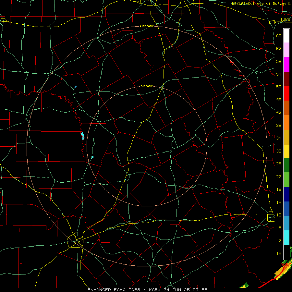This screenshot has width=292, height=292.
Task: Click the "14" scale label
Action: coord(279,202)
